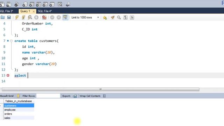Image resolution: width=224 pixels, height=126 pixels.
Task: Toggle word wrapping in the editor
Action: [x=132, y=17]
